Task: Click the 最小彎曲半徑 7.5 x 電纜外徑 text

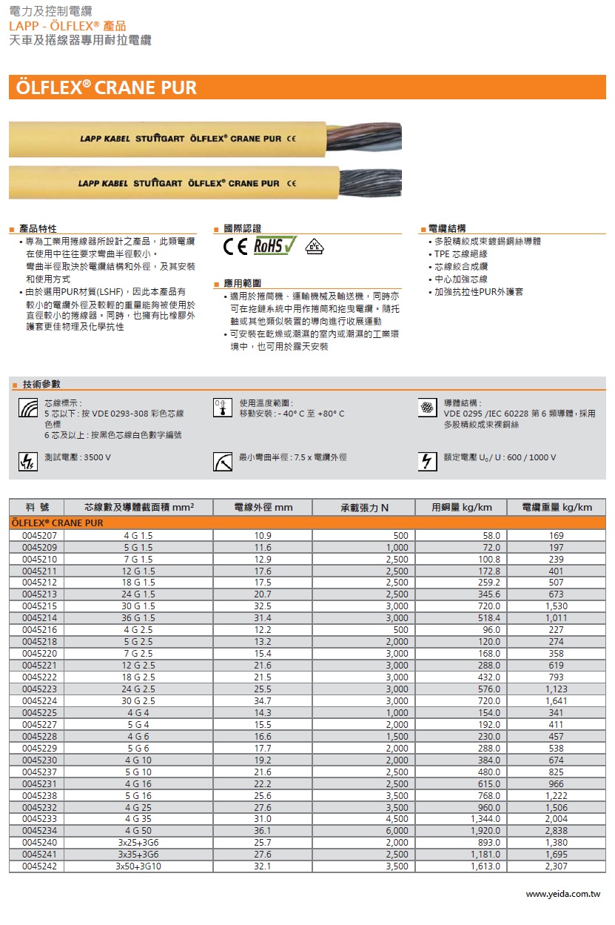Action: tap(293, 457)
